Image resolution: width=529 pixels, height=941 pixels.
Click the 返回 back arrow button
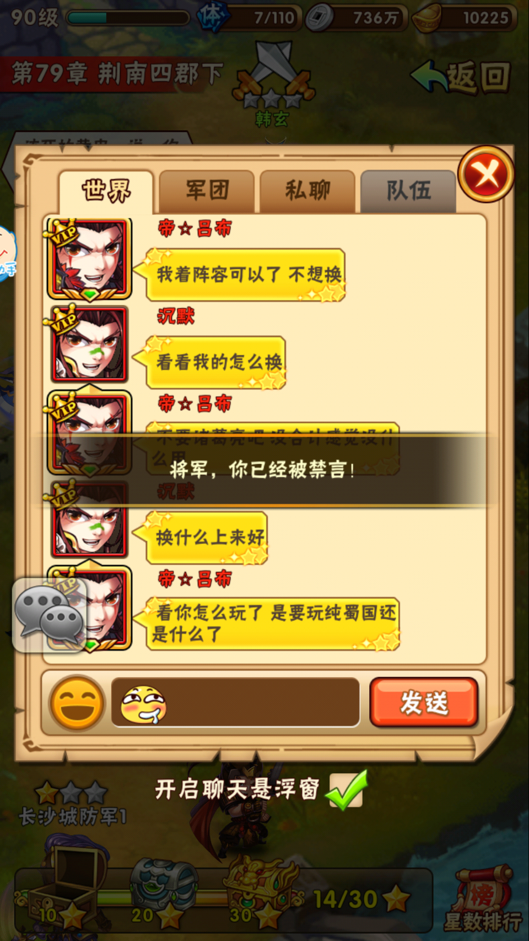coord(461,77)
